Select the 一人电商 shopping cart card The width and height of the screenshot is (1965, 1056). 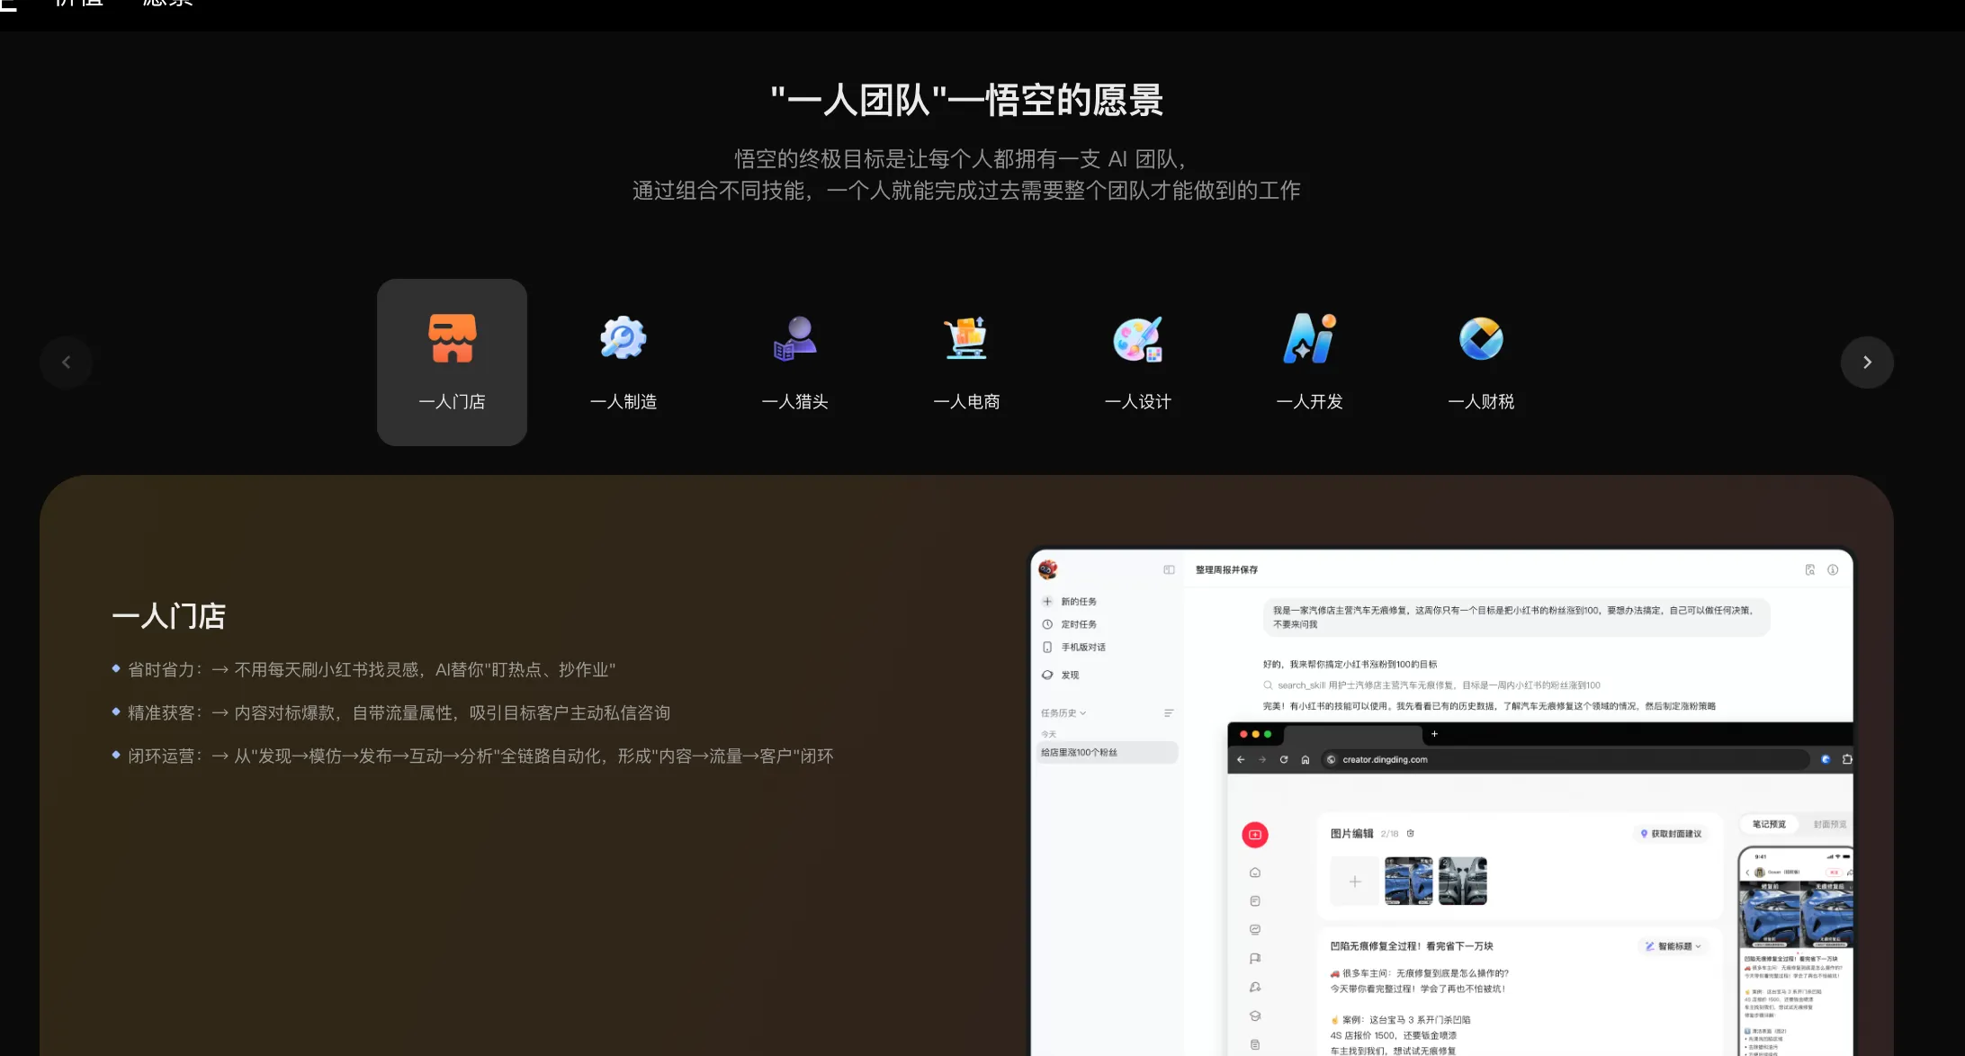point(966,362)
